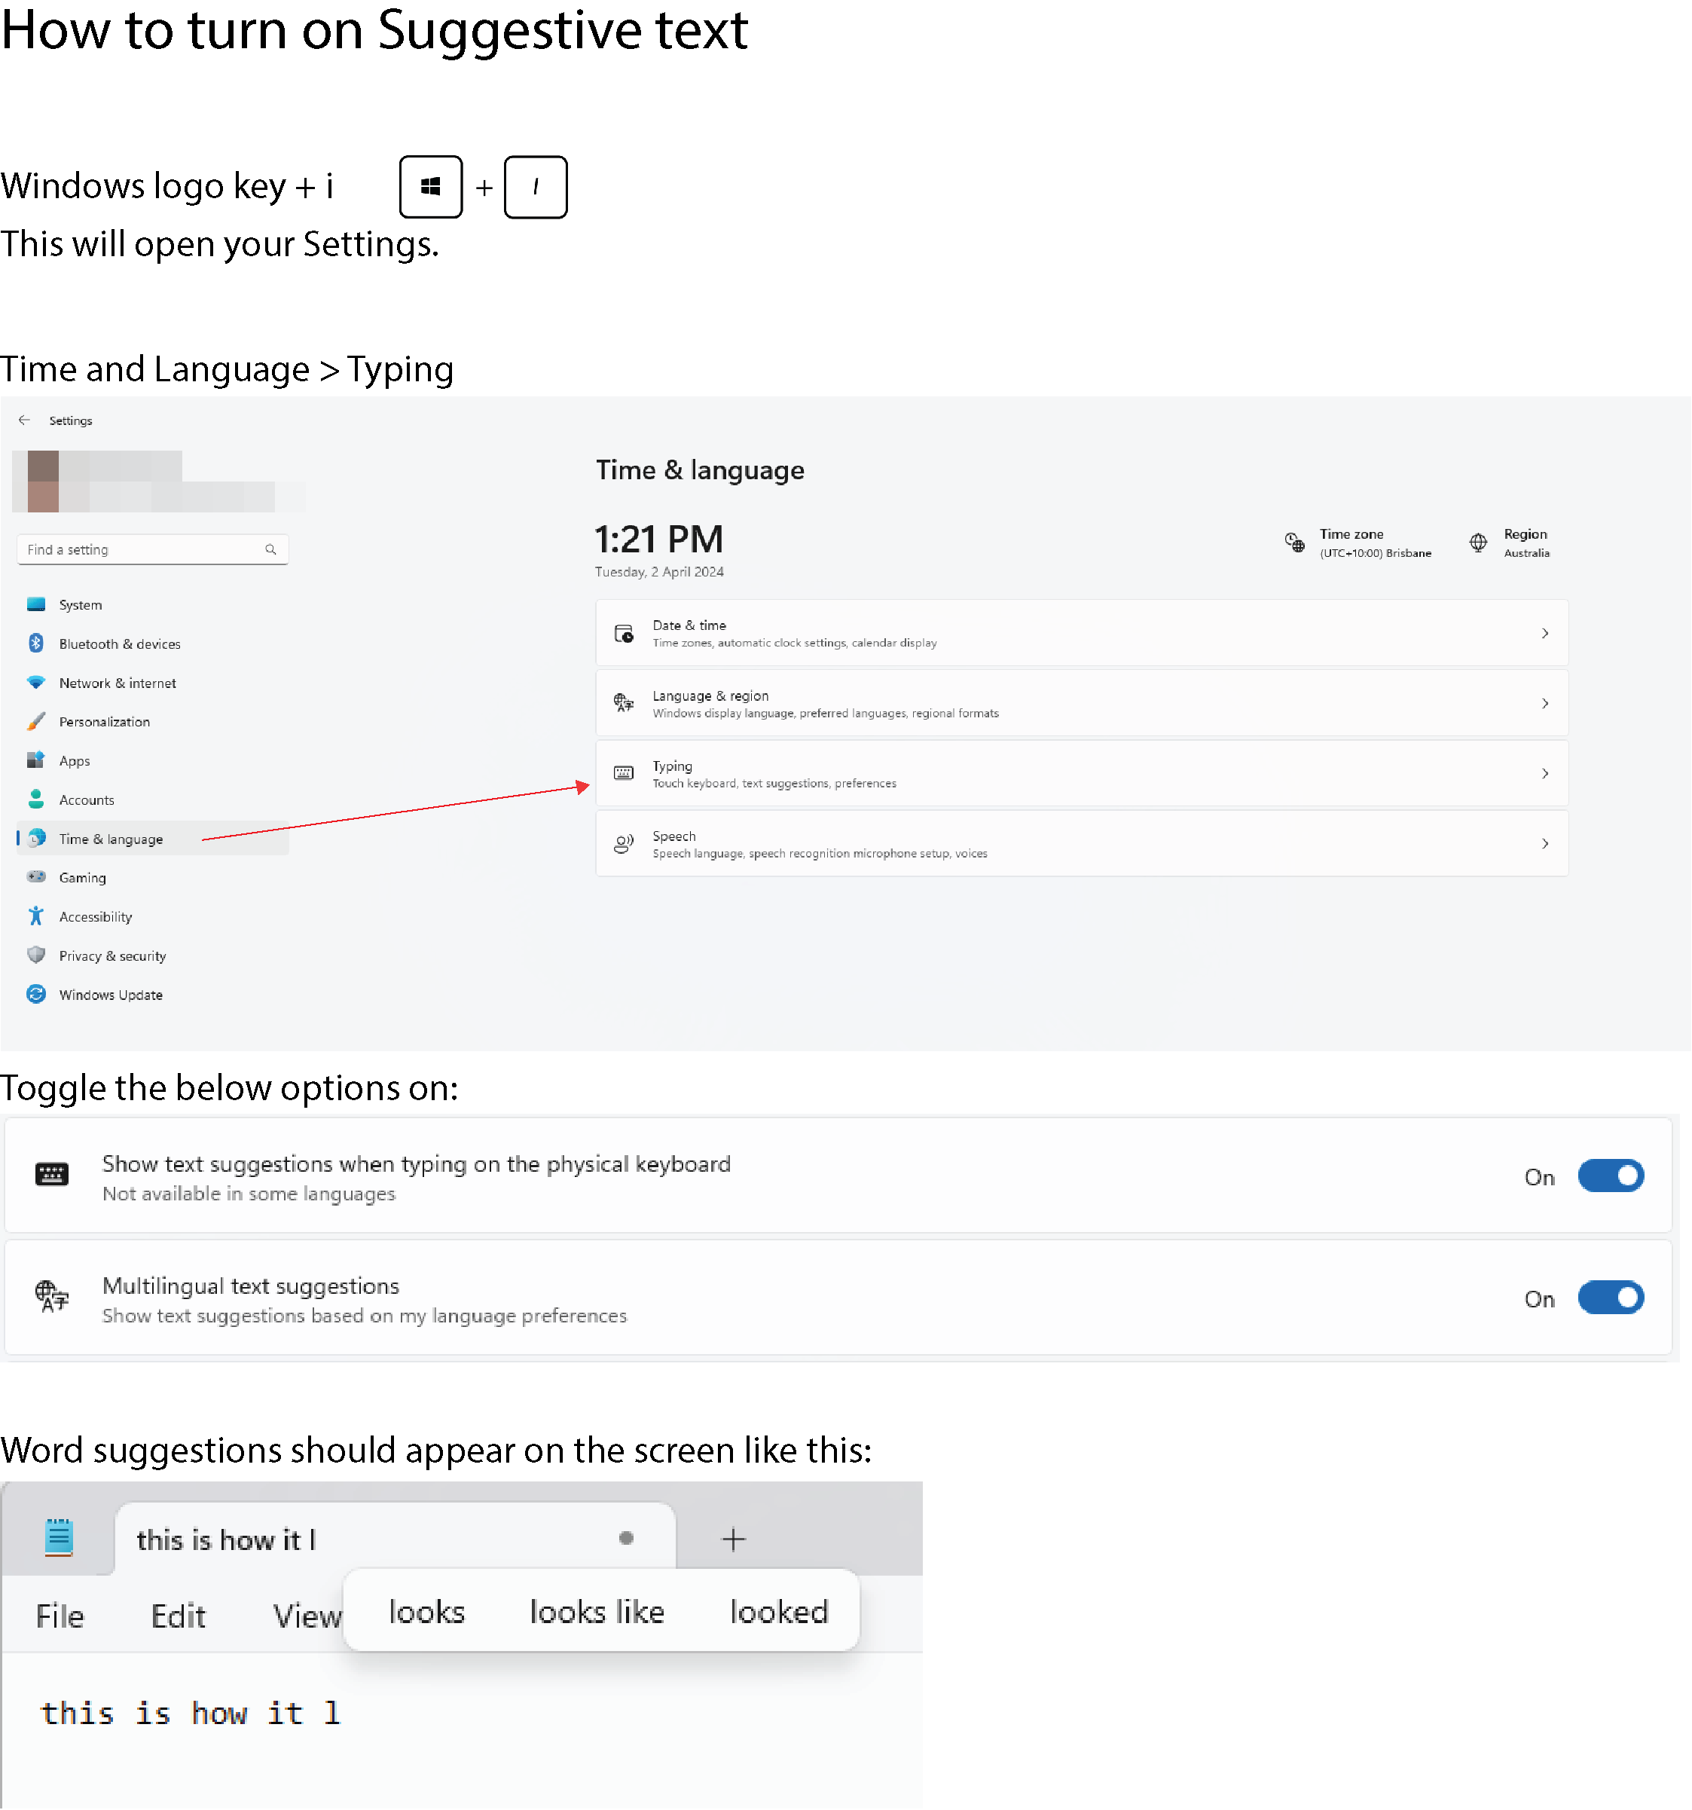
Task: Open Accessibility settings section
Action: pyautogui.click(x=95, y=917)
